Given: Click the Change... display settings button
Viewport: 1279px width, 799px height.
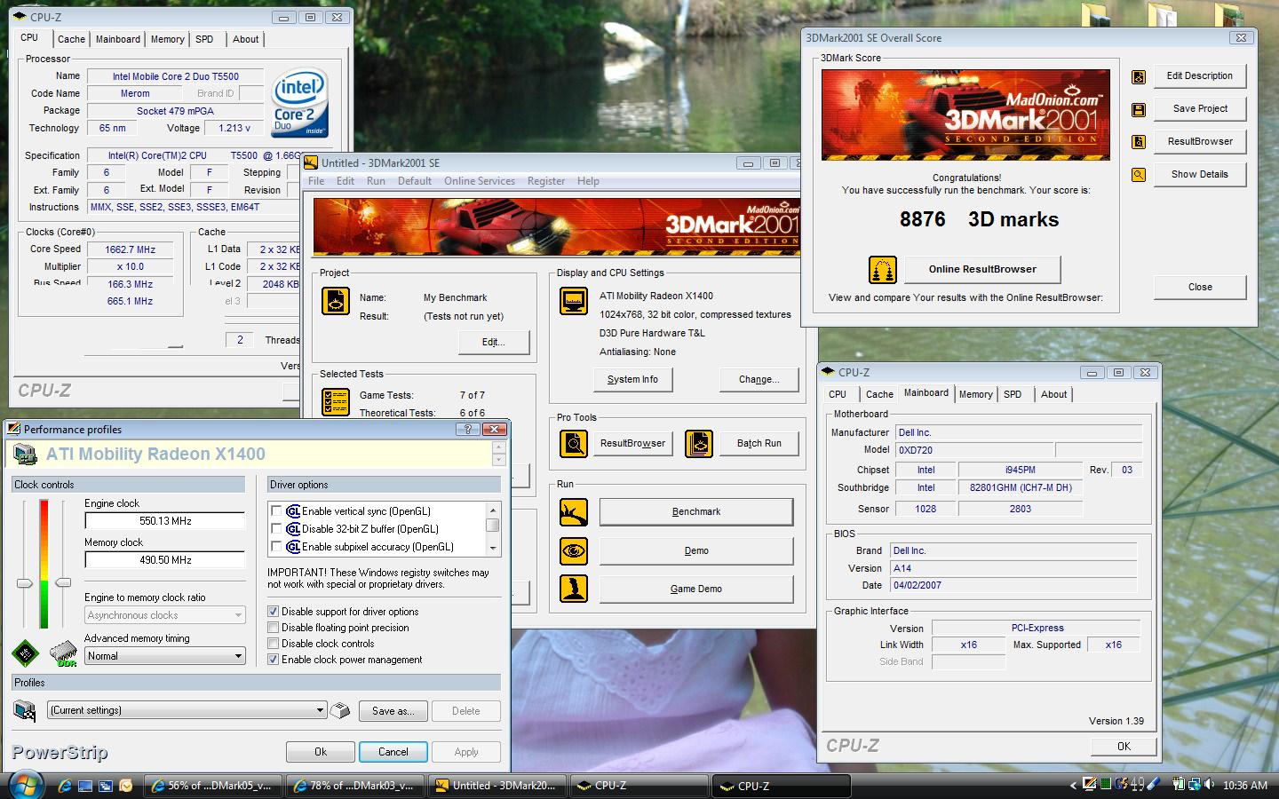Looking at the screenshot, I should 759,379.
